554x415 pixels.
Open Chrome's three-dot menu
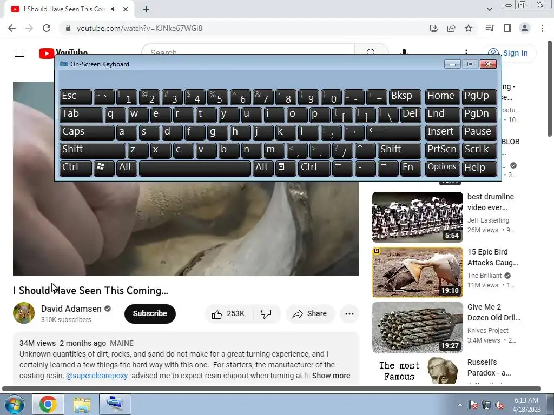(542, 28)
